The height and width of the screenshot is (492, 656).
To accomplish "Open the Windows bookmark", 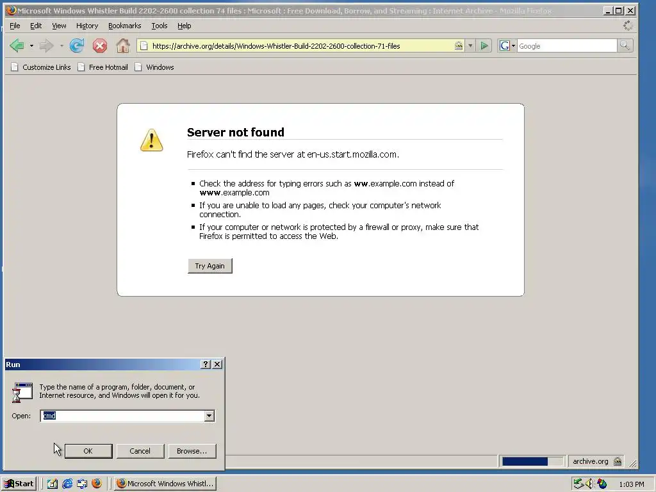I will 154,67.
